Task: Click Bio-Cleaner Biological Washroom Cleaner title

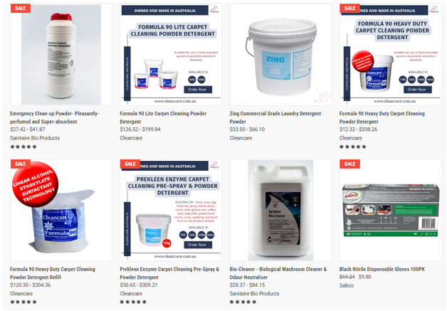Action: pyautogui.click(x=278, y=273)
